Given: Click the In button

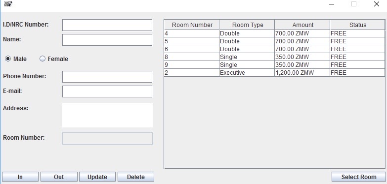Looking at the screenshot, I should (20, 177).
